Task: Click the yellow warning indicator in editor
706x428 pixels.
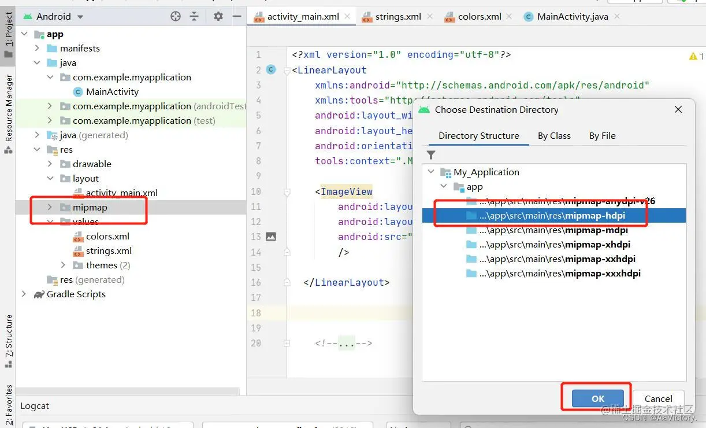Action: point(693,56)
